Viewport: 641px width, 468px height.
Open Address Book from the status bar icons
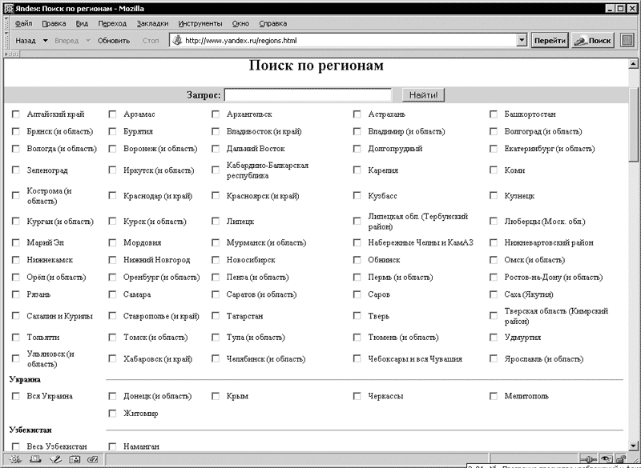coord(75,459)
